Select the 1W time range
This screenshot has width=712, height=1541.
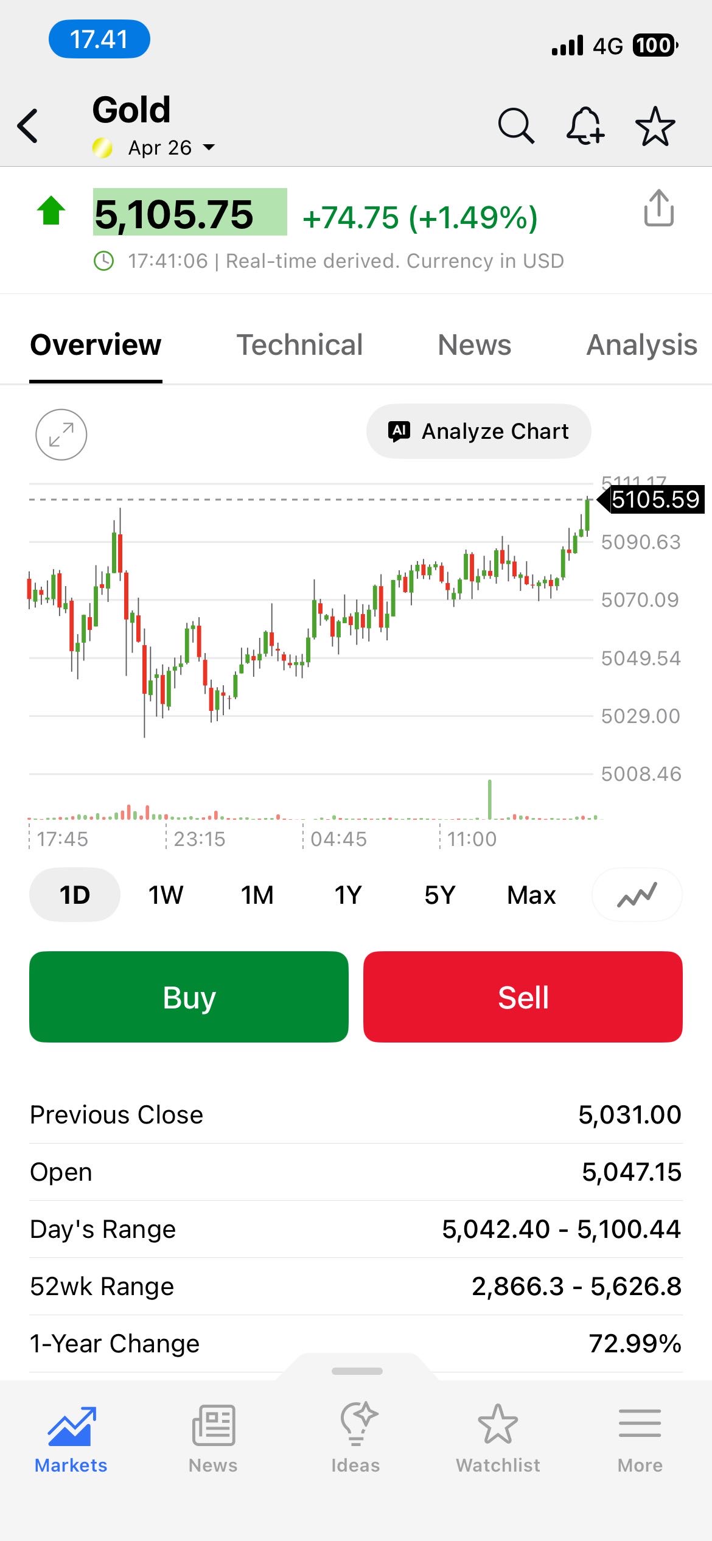pyautogui.click(x=166, y=895)
